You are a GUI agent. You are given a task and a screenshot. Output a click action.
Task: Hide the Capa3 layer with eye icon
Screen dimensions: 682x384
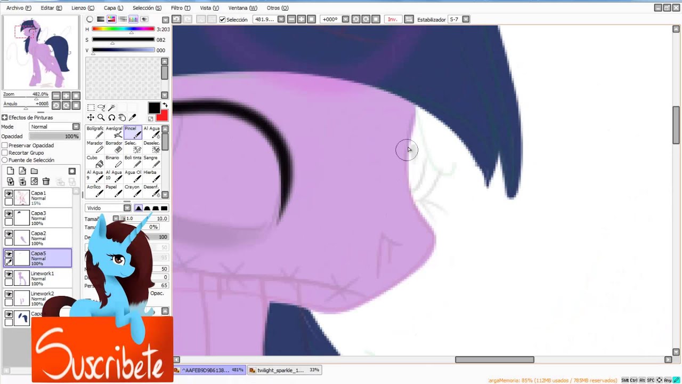tap(9, 214)
